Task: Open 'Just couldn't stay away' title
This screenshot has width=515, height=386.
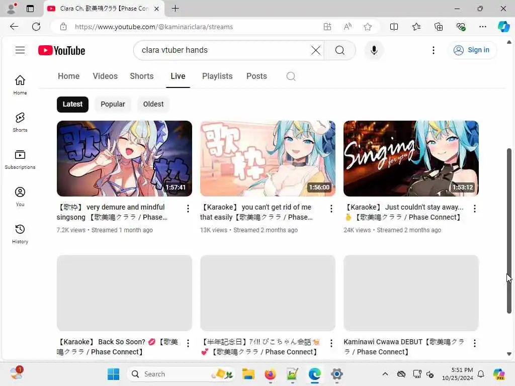Action: click(x=404, y=213)
